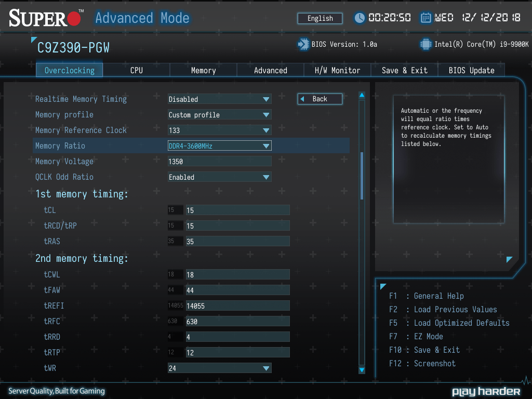Open the tWR dropdown showing 24
Screen dimensions: 532x399
pos(220,368)
